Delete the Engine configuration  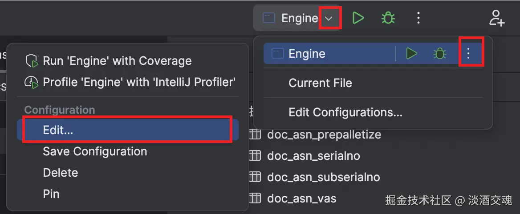coord(61,173)
